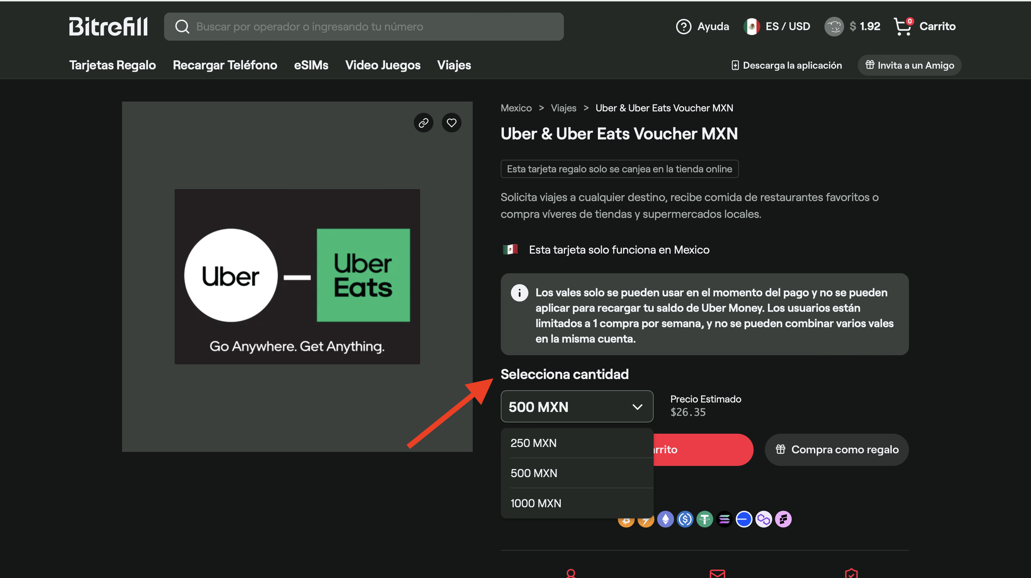Open the eSIMs menu
The image size is (1031, 578).
[311, 65]
